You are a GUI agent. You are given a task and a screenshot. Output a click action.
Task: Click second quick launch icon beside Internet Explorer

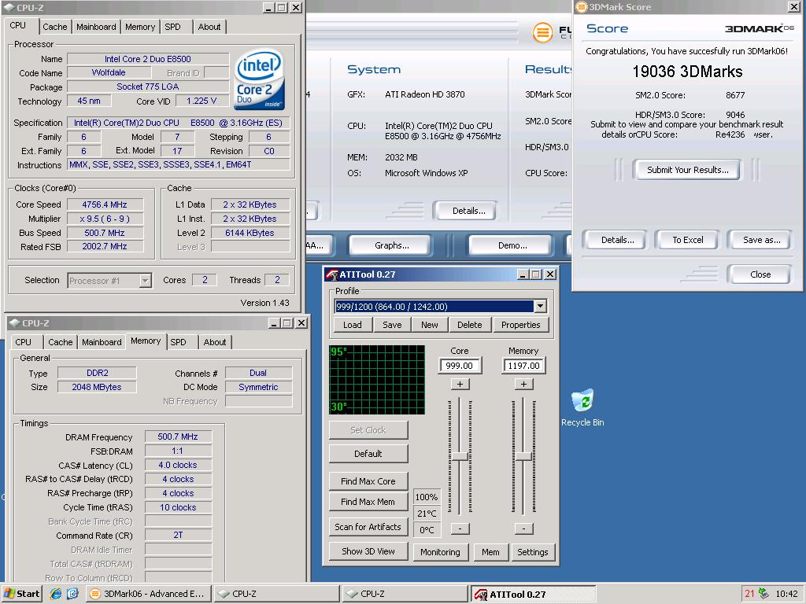(x=72, y=594)
